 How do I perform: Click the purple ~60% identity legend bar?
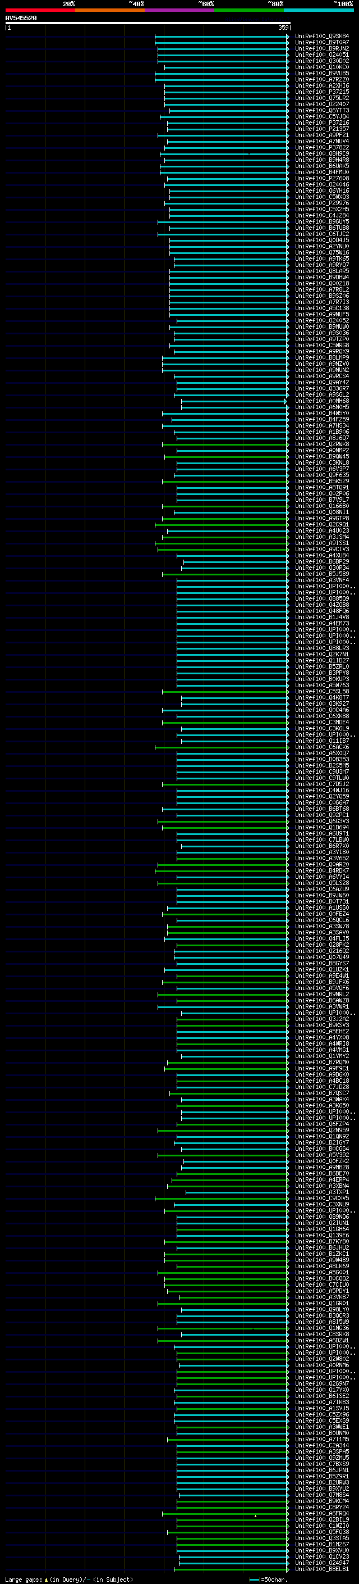tap(179, 10)
